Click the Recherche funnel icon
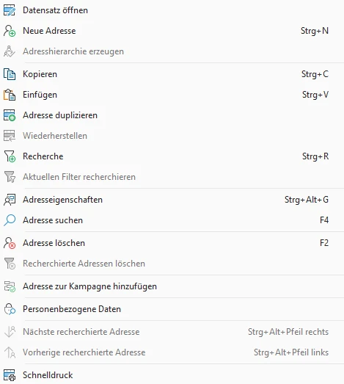The width and height of the screenshot is (344, 384). click(x=10, y=156)
